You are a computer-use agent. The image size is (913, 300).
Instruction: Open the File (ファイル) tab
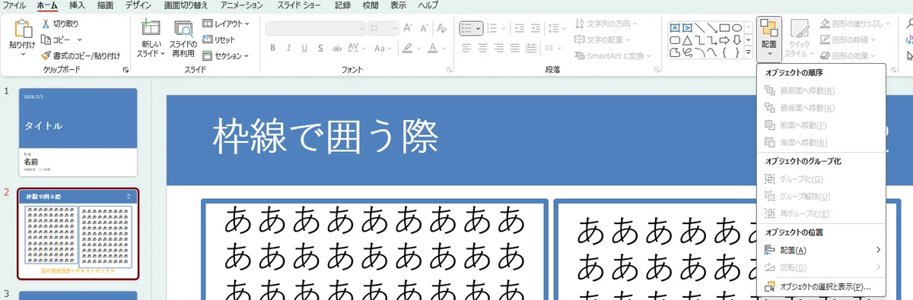click(14, 5)
